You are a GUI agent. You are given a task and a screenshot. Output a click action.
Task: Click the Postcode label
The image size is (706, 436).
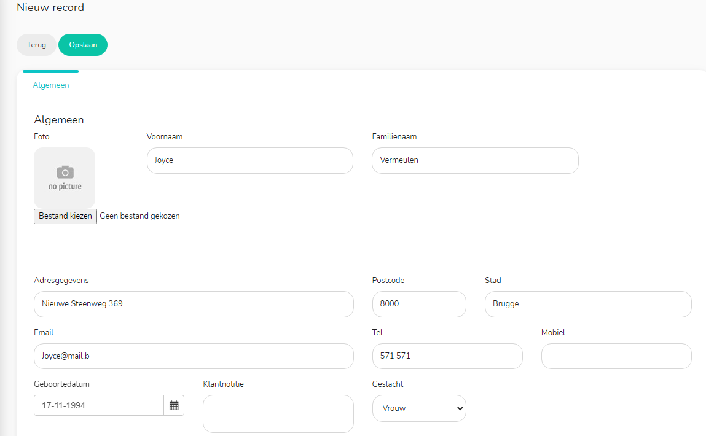[388, 280]
